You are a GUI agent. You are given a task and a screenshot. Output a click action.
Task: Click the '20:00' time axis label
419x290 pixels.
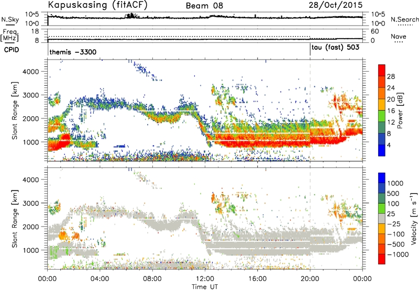tap(310, 279)
